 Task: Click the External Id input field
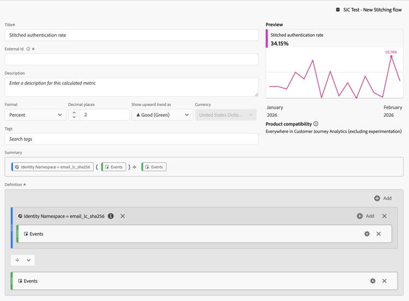pos(131,60)
